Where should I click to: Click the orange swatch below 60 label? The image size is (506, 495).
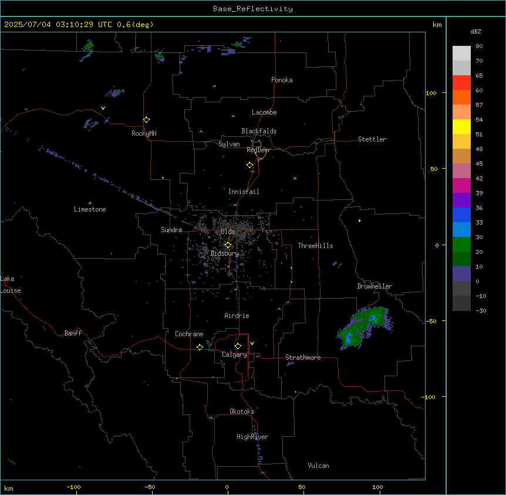(x=461, y=97)
